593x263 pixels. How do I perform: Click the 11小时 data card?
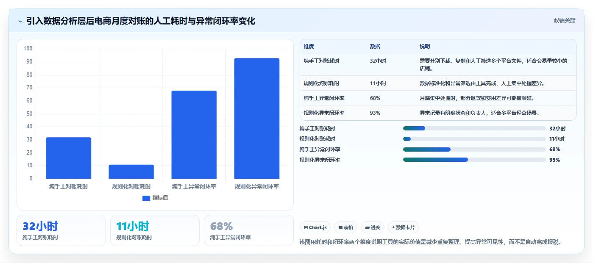pos(155,230)
